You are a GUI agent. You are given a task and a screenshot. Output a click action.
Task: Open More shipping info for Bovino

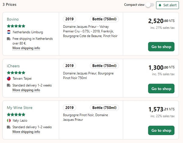(26, 48)
